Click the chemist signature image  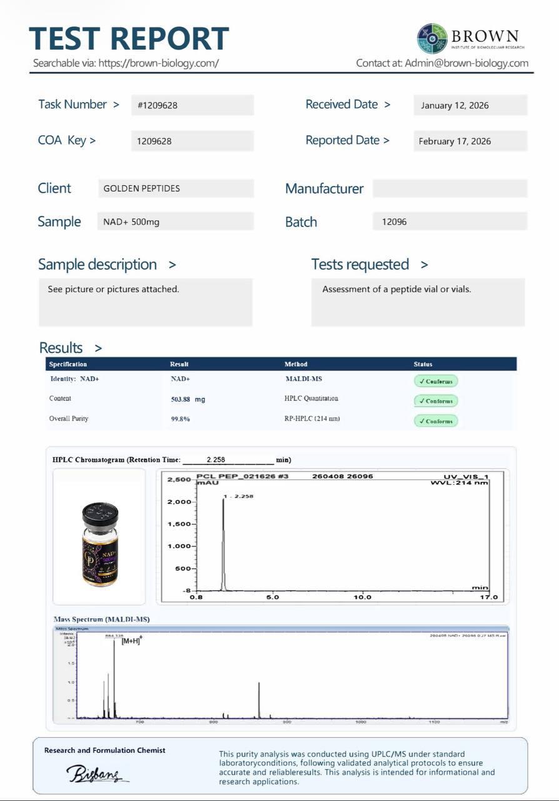(x=97, y=774)
